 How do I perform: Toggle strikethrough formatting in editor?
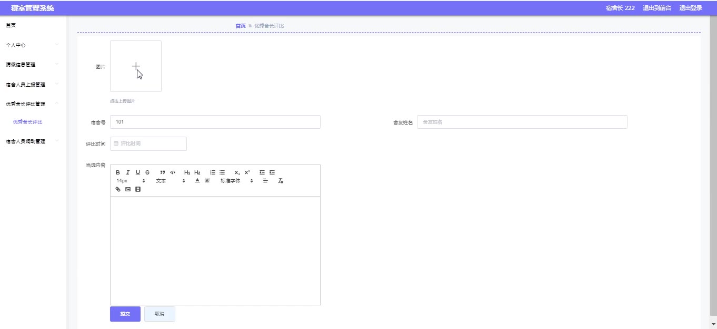[x=147, y=172]
